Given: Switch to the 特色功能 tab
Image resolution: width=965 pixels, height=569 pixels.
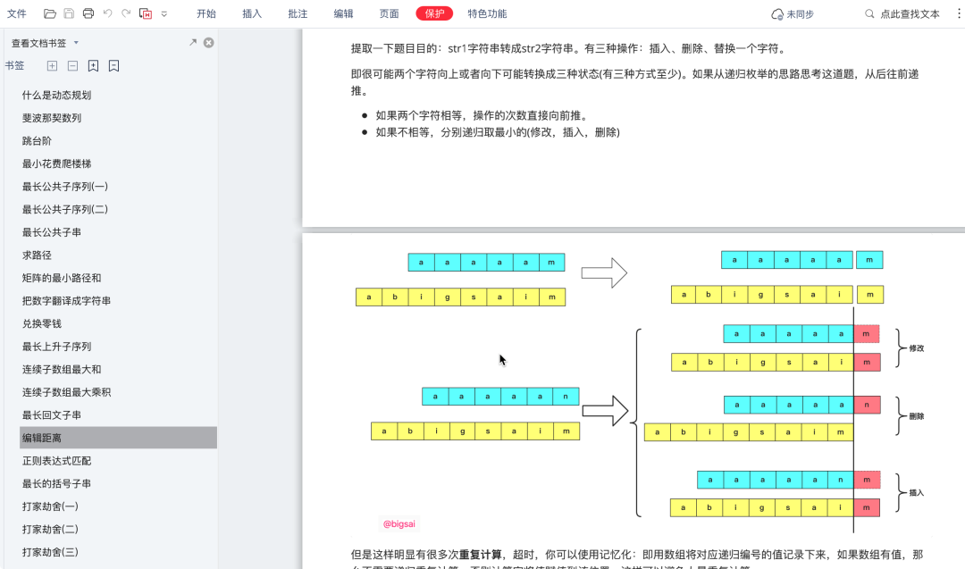Looking at the screenshot, I should tap(488, 13).
